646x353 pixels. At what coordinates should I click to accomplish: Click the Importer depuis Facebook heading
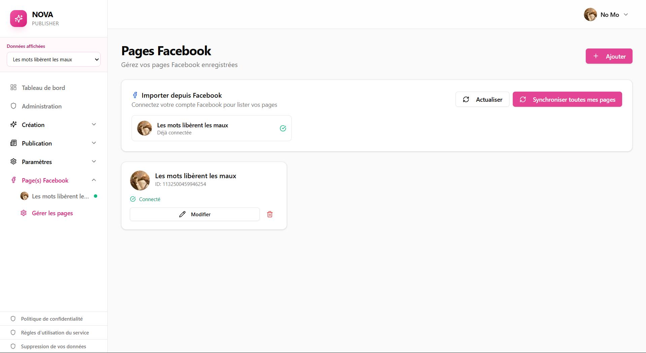pos(182,95)
